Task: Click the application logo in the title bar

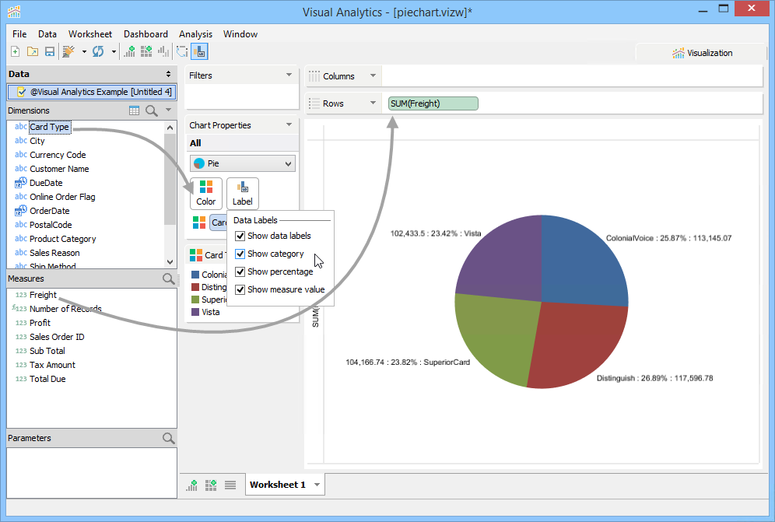Action: [x=14, y=12]
